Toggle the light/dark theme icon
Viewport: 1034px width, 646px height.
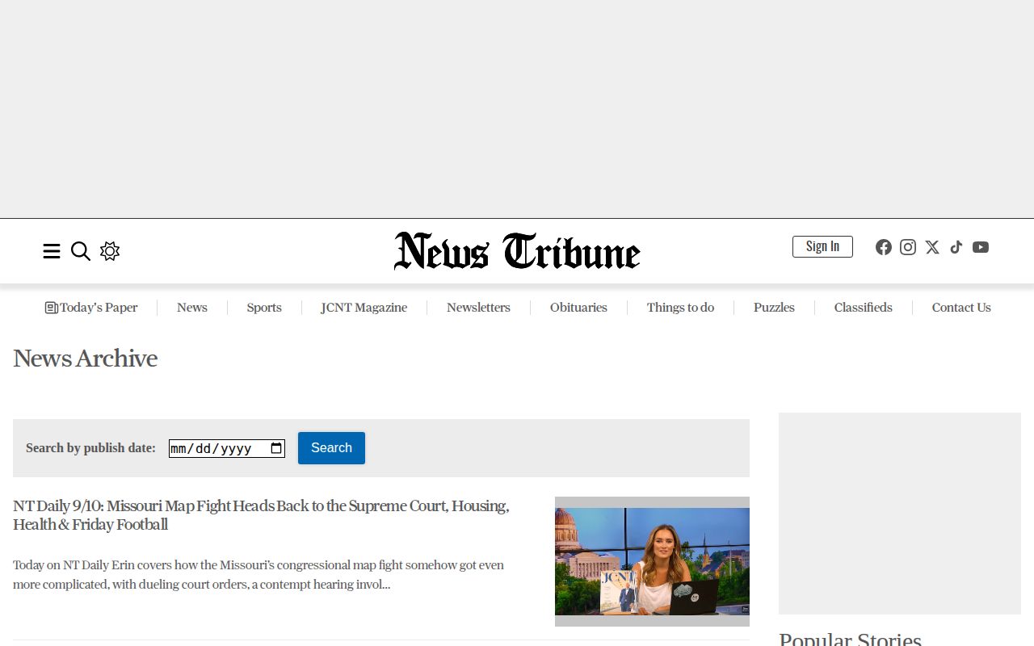point(110,251)
